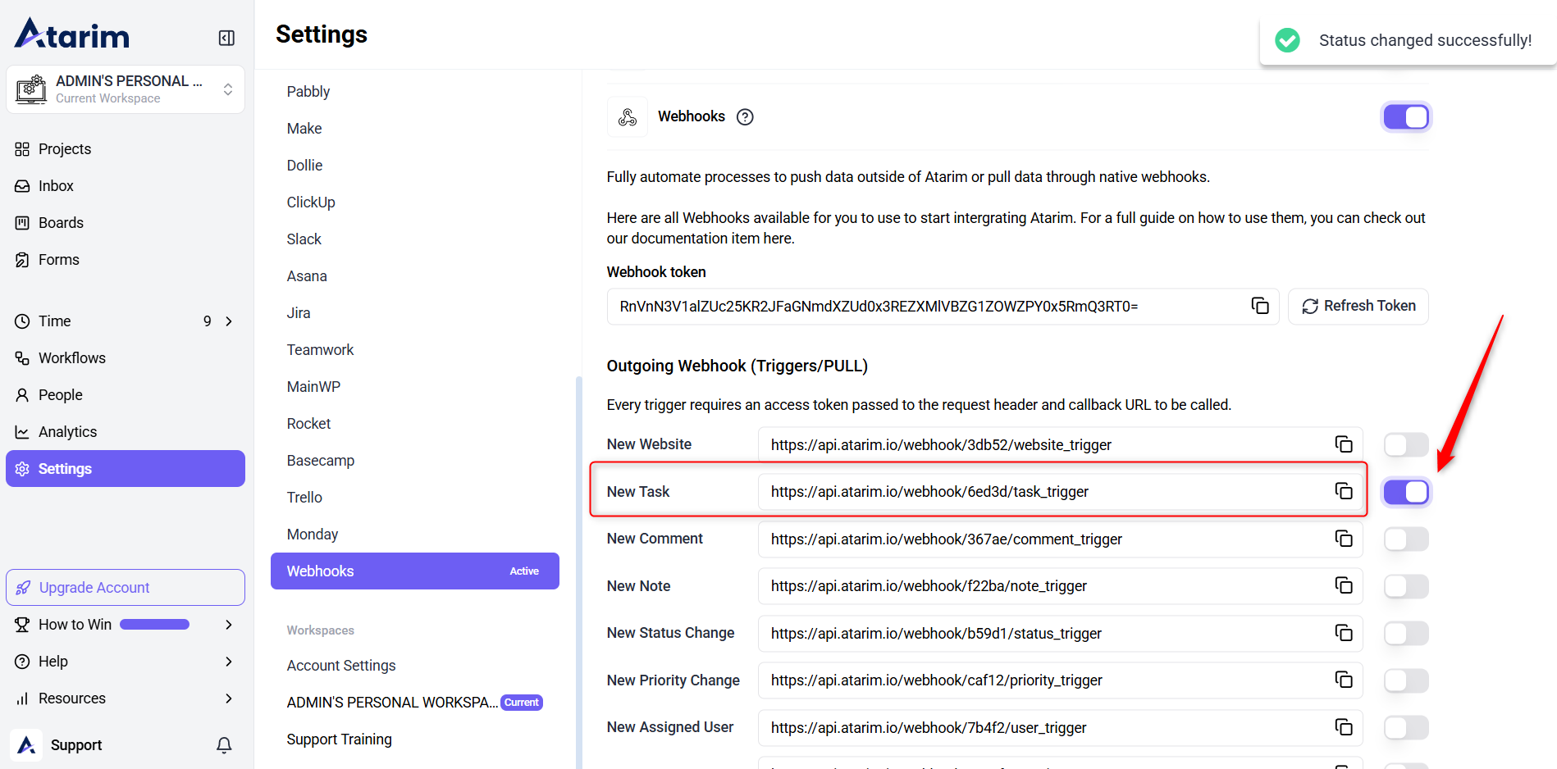Image resolution: width=1557 pixels, height=769 pixels.
Task: Enable the New Note trigger toggle
Action: [1405, 586]
